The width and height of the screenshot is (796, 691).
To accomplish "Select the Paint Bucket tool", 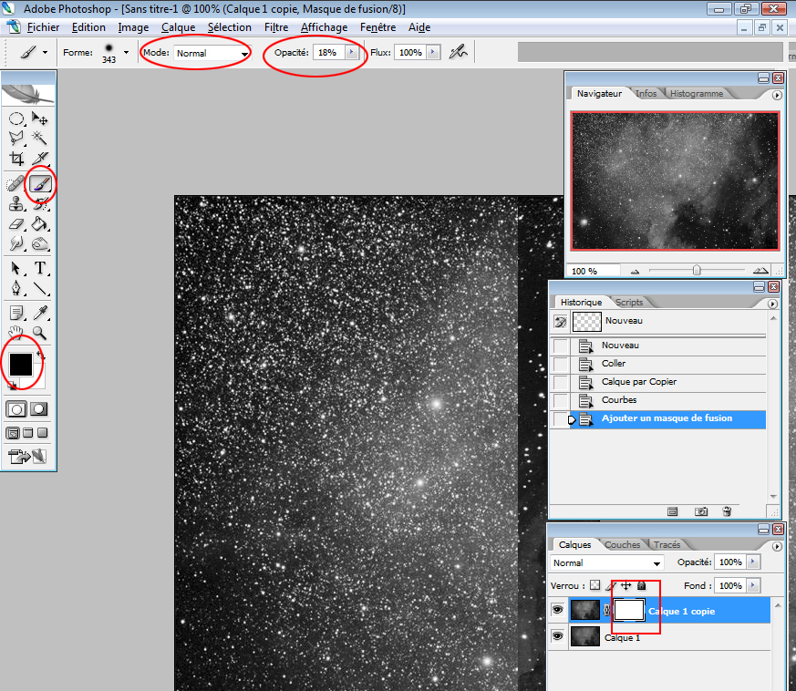I will [39, 224].
